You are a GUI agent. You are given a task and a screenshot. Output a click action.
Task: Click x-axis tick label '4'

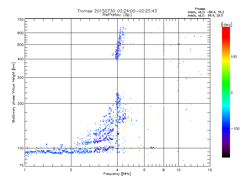tap(117, 170)
